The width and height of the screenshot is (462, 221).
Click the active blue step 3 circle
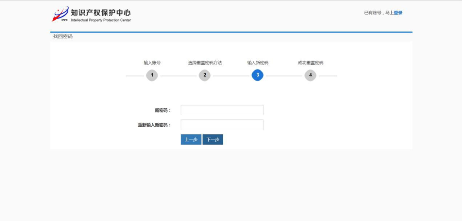coord(258,76)
